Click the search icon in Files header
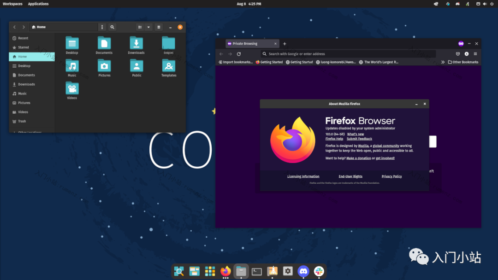This screenshot has height=280, width=498. tap(112, 27)
